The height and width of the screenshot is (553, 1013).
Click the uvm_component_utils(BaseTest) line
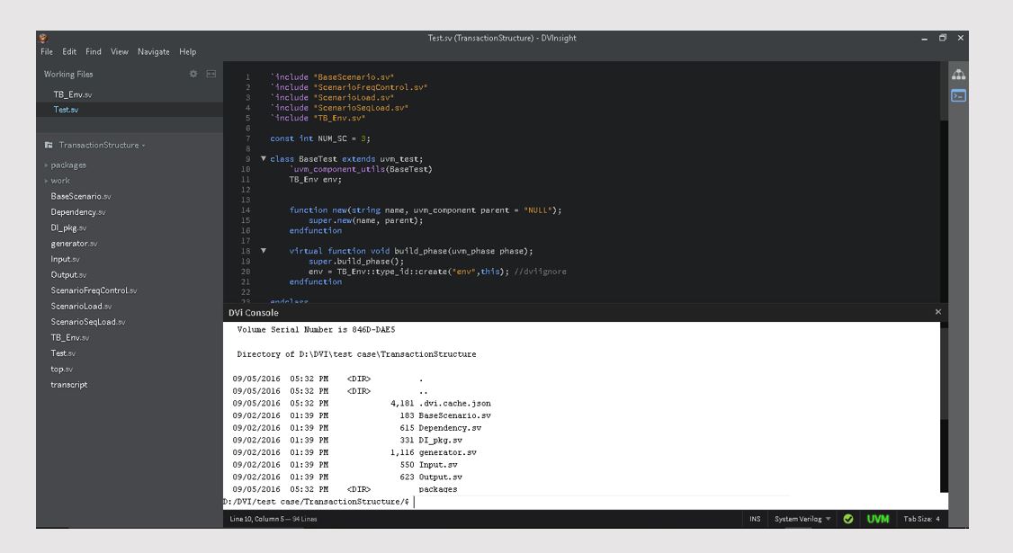[x=361, y=169]
